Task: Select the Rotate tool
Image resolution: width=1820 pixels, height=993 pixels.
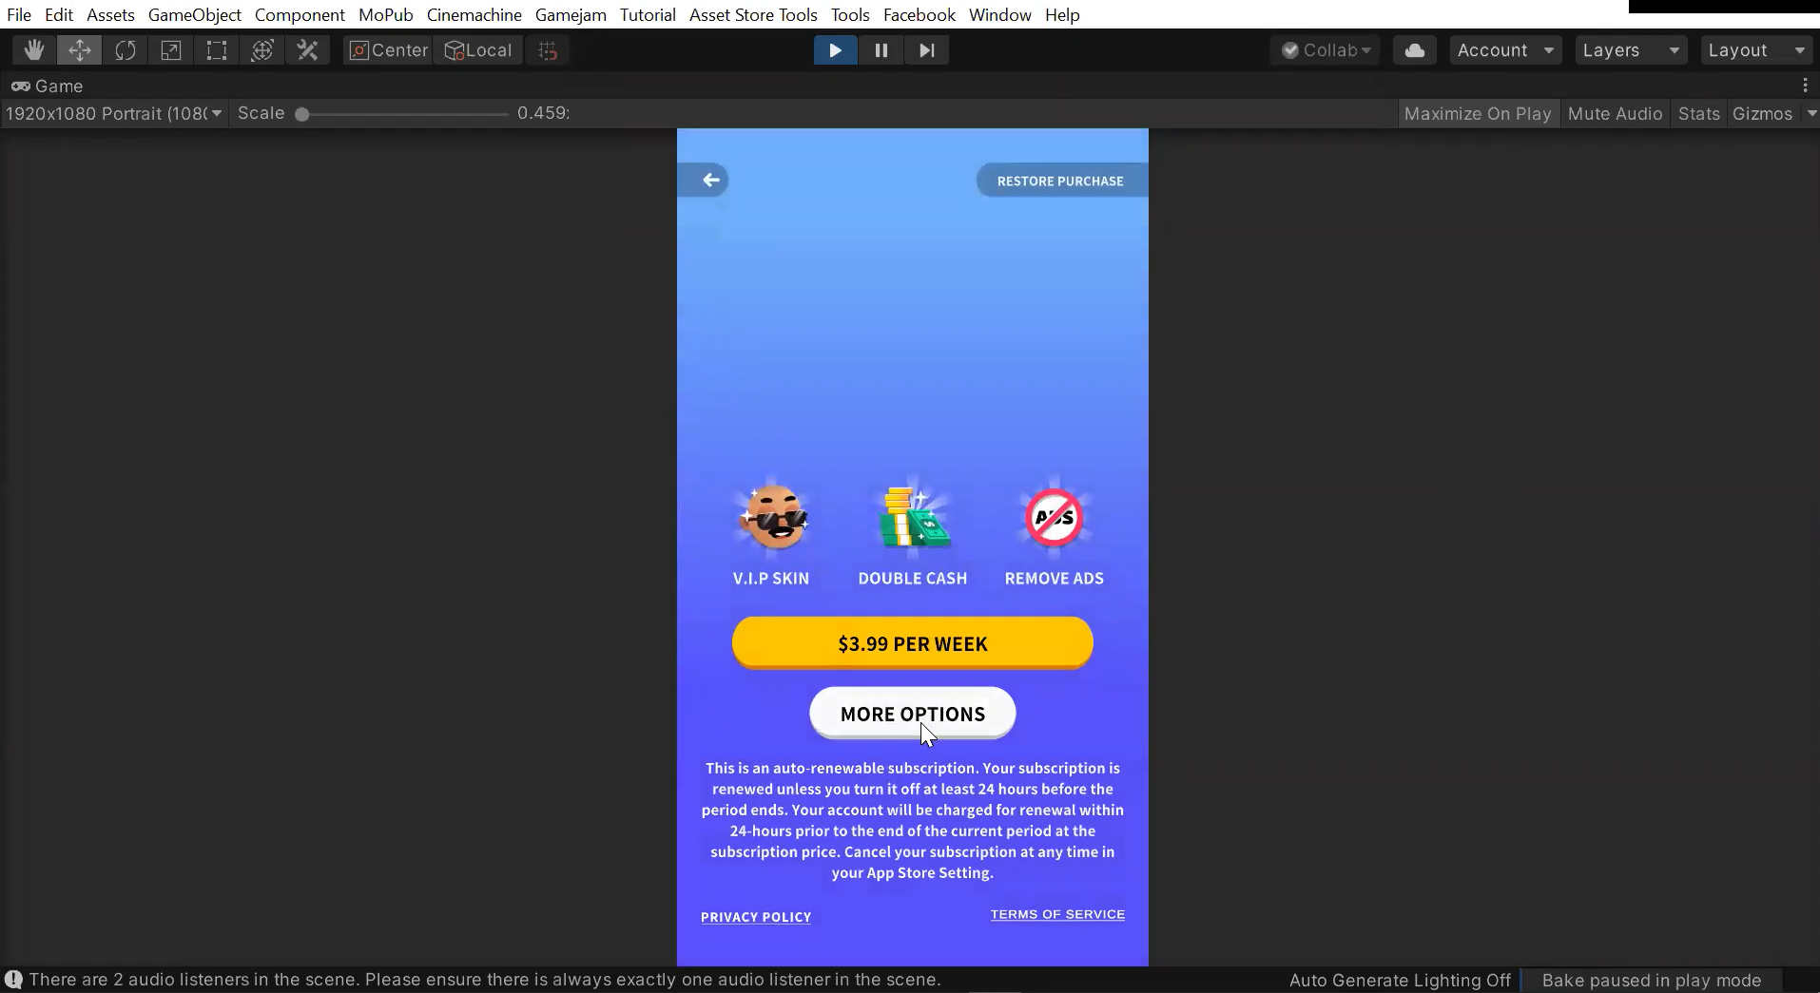Action: (x=126, y=50)
